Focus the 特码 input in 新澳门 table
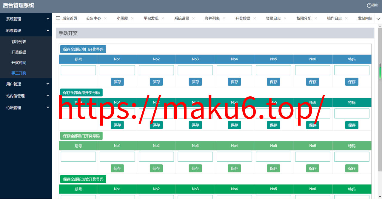Screen dimensions: 382x199 [352, 70]
